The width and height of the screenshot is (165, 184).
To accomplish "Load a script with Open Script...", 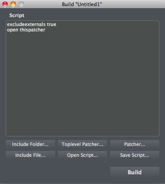I will pos(82,155).
